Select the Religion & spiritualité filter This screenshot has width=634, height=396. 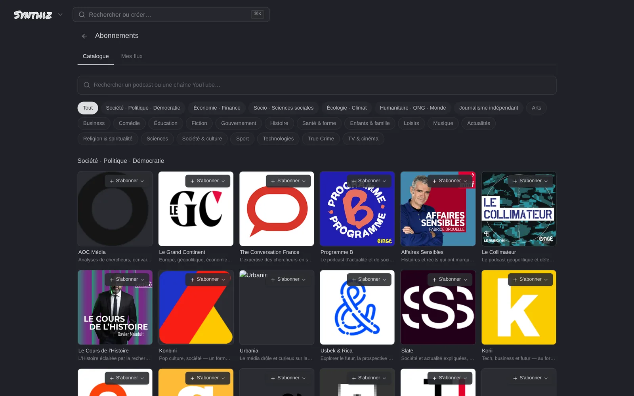(108, 139)
